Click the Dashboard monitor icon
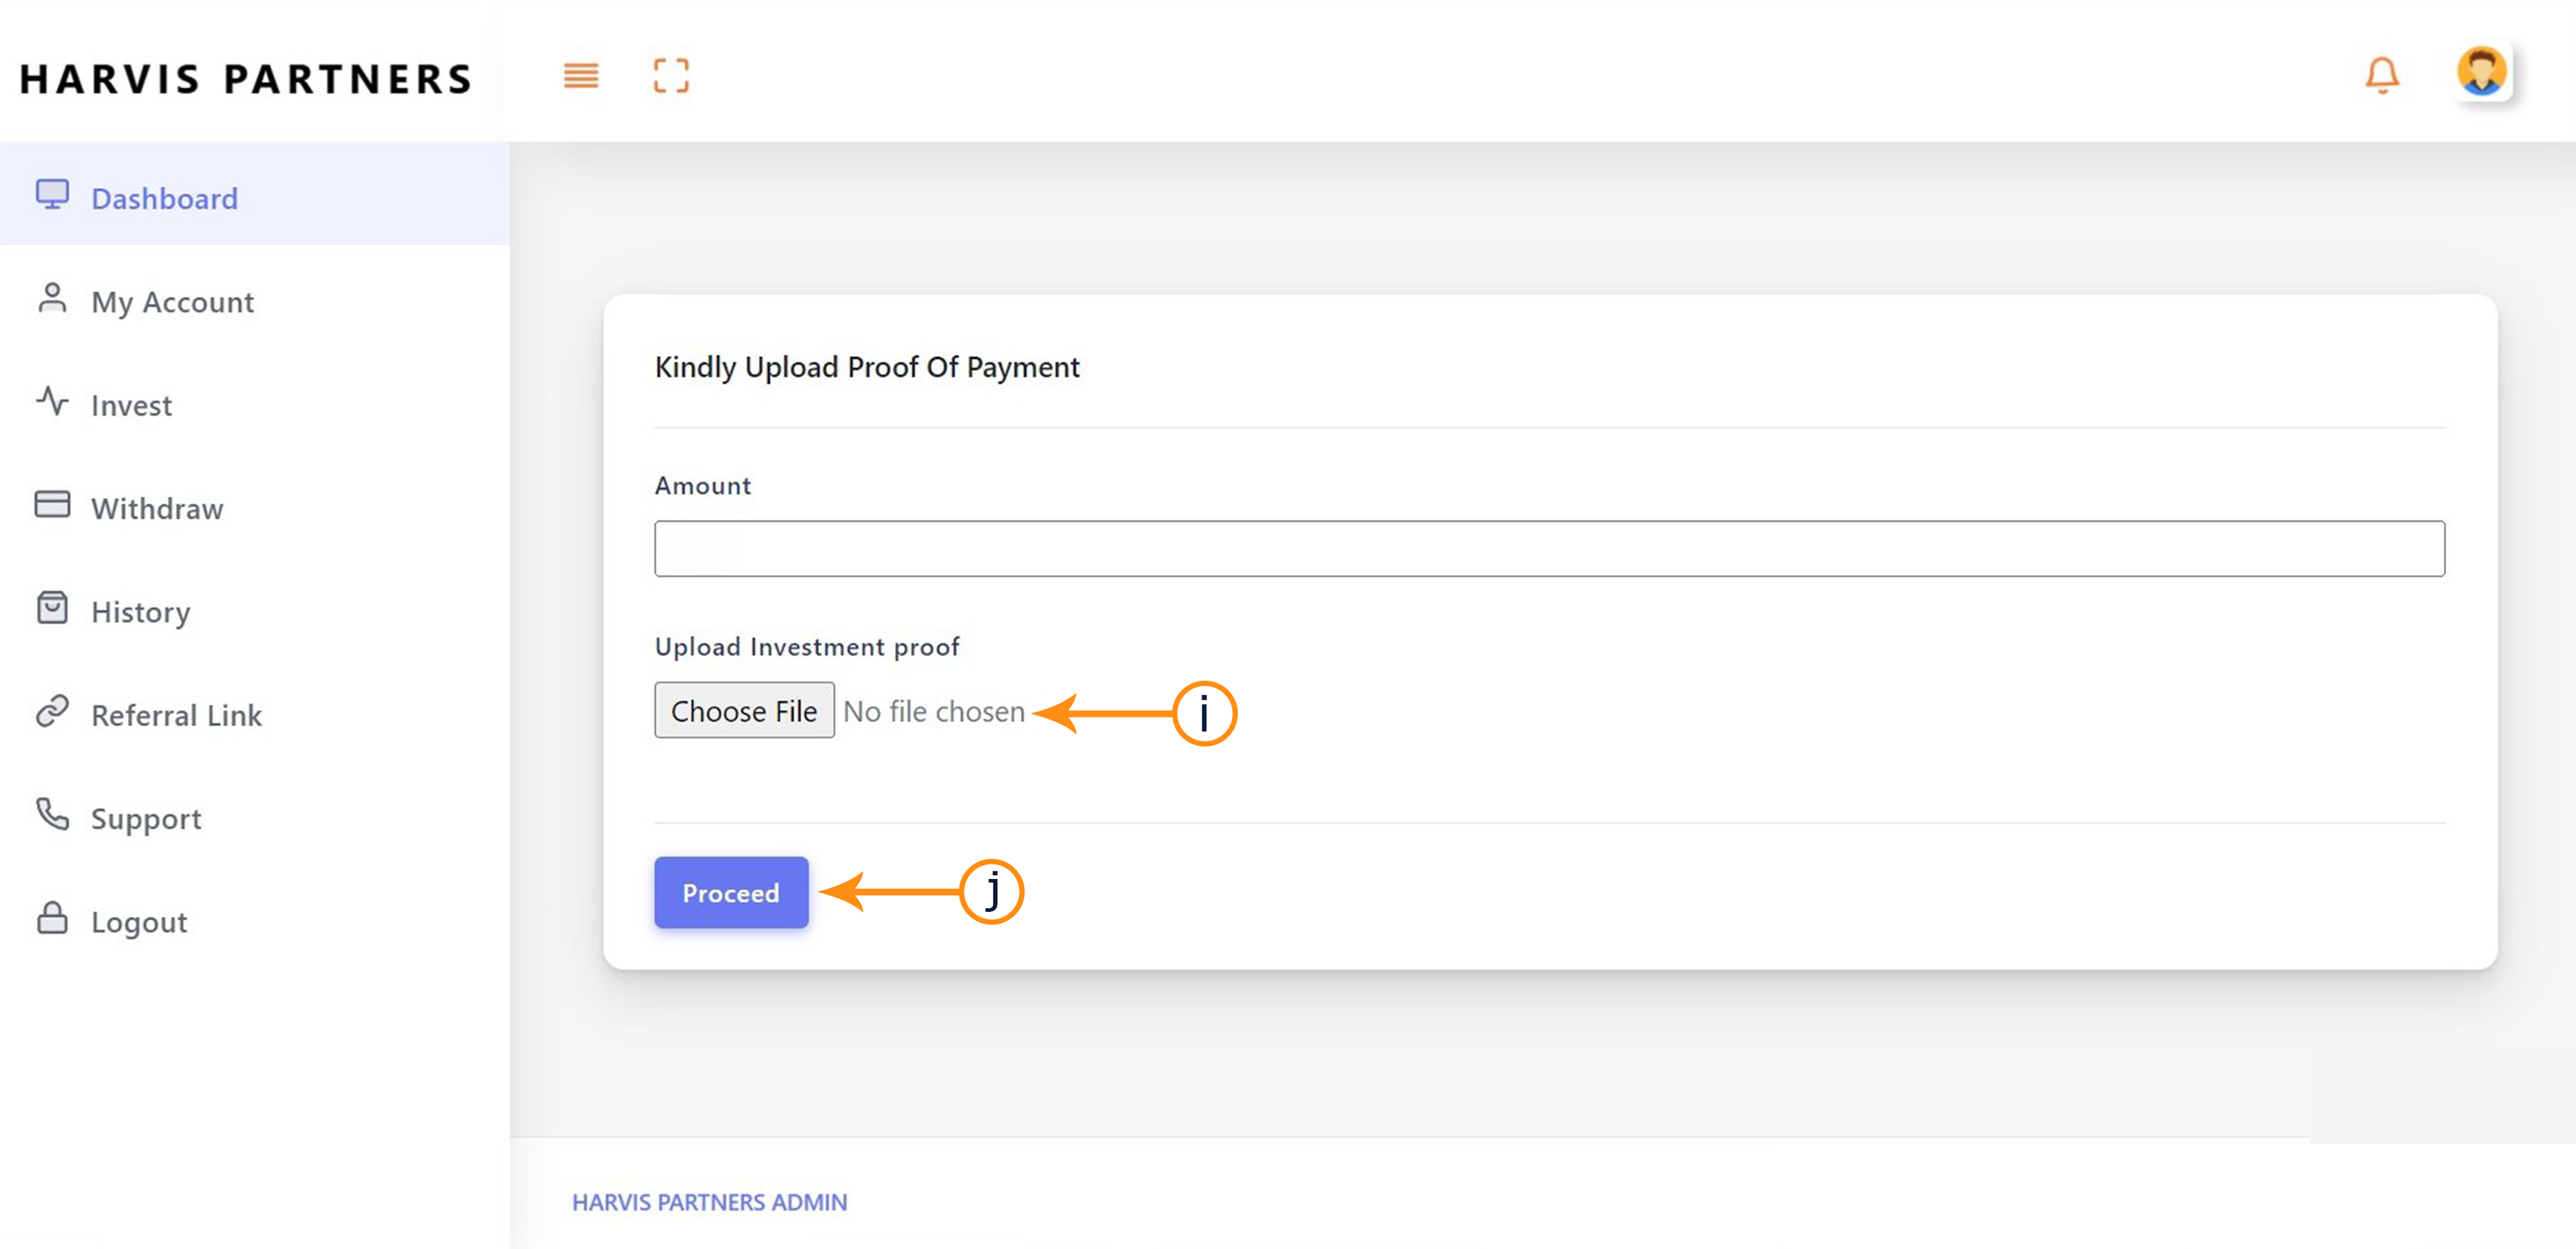Image resolution: width=2576 pixels, height=1249 pixels. tap(52, 194)
